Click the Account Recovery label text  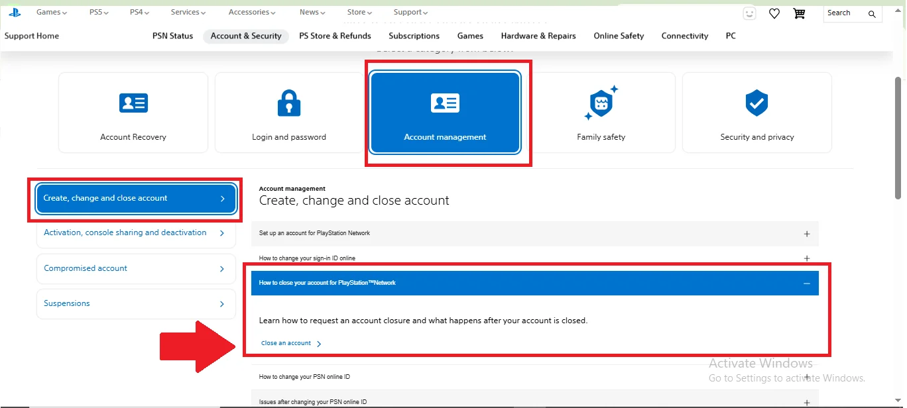tap(133, 137)
